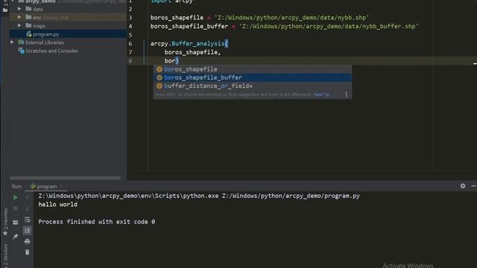Click the python.exe command line in console
Screen dimensions: 477x268
(199, 196)
